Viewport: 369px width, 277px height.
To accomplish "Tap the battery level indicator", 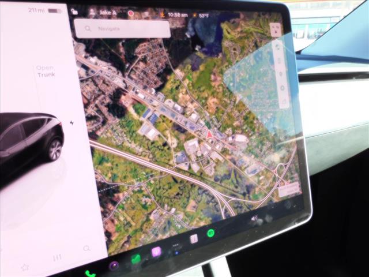I will coord(54,11).
